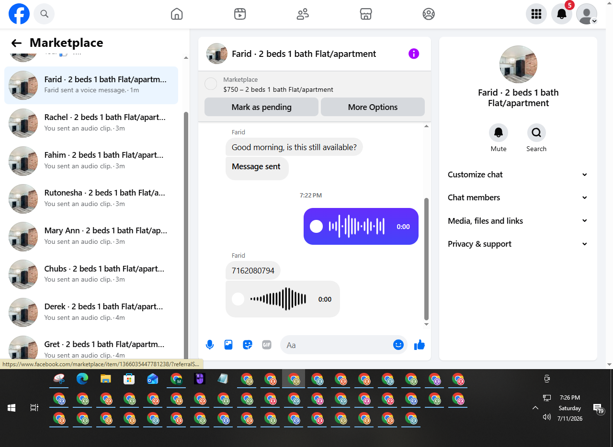Open the Windows Start menu
The height and width of the screenshot is (447, 613).
[11, 408]
